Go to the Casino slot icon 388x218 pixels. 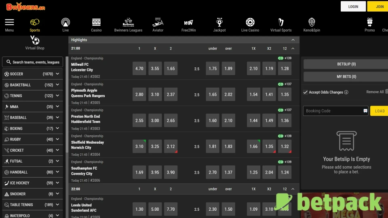(x=96, y=22)
